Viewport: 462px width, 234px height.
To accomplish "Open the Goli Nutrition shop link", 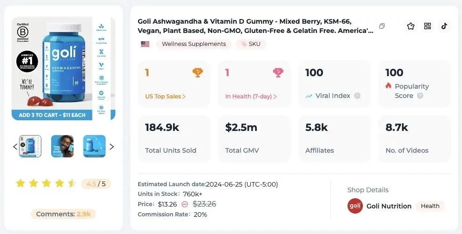I will tap(389, 206).
